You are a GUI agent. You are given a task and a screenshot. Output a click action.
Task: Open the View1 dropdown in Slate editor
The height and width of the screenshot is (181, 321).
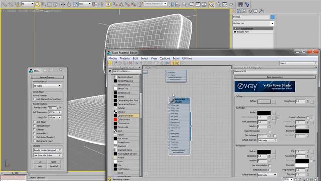click(299, 63)
